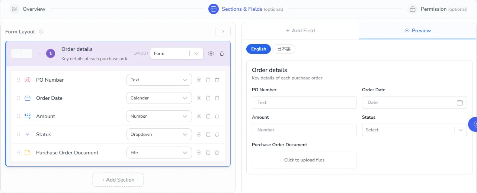This screenshot has height=193, width=477.
Task: Delete the Purchase Order Document field
Action: pos(217,153)
